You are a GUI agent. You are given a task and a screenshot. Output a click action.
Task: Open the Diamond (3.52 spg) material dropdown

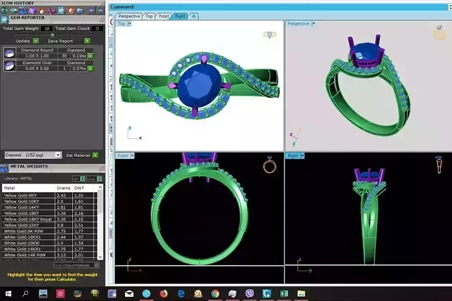pos(58,155)
